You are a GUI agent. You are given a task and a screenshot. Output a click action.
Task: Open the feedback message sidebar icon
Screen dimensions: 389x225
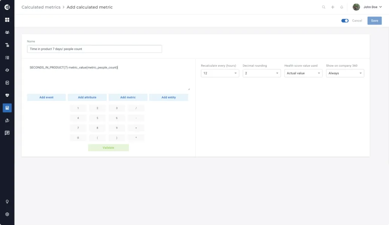[7, 133]
